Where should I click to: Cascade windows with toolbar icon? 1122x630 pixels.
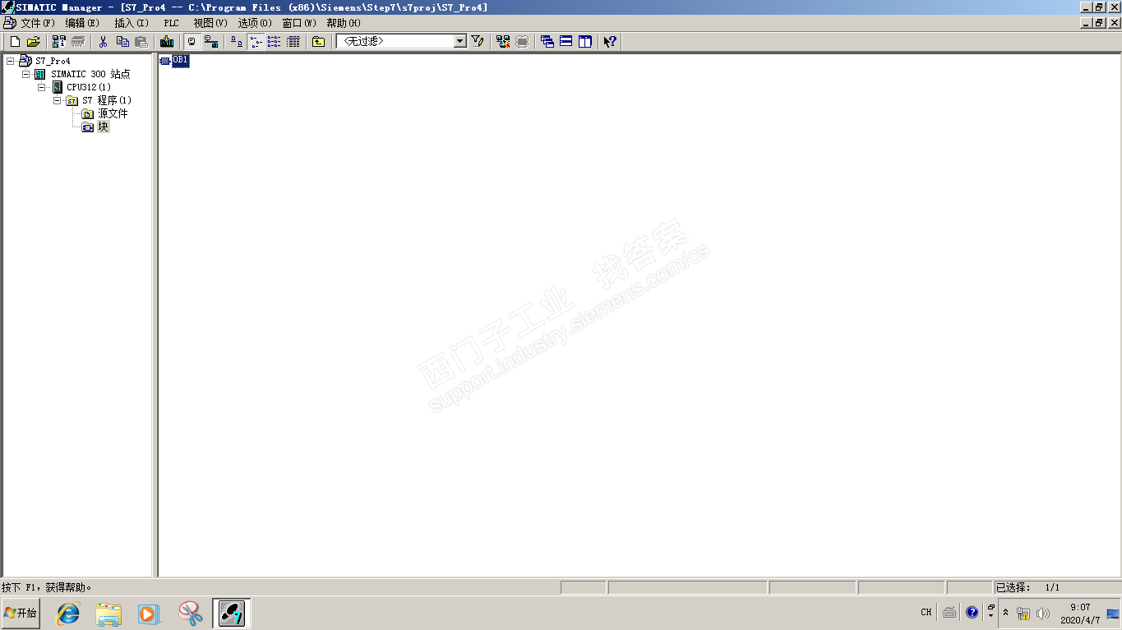coord(547,41)
